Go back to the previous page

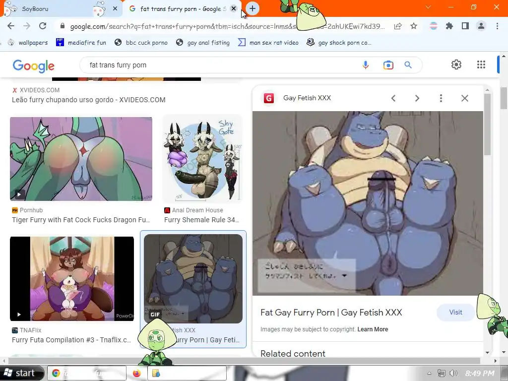(x=11, y=26)
